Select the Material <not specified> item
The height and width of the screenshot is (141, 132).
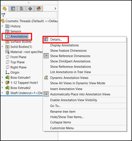click(26, 52)
